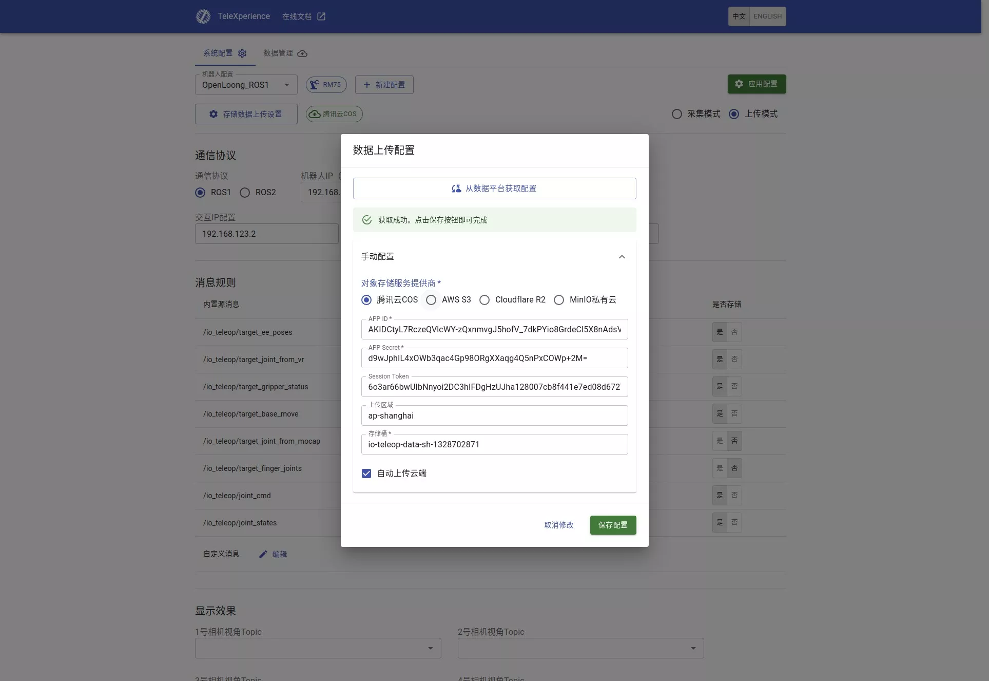The image size is (989, 681).
Task: Switch to 采集模式 mode
Action: pos(677,114)
